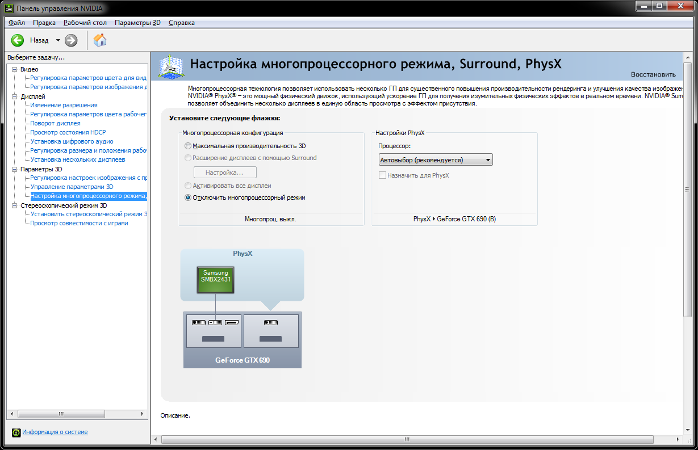This screenshot has height=450, width=698.
Task: Click the 'Описание.' section label
Action: click(x=175, y=415)
